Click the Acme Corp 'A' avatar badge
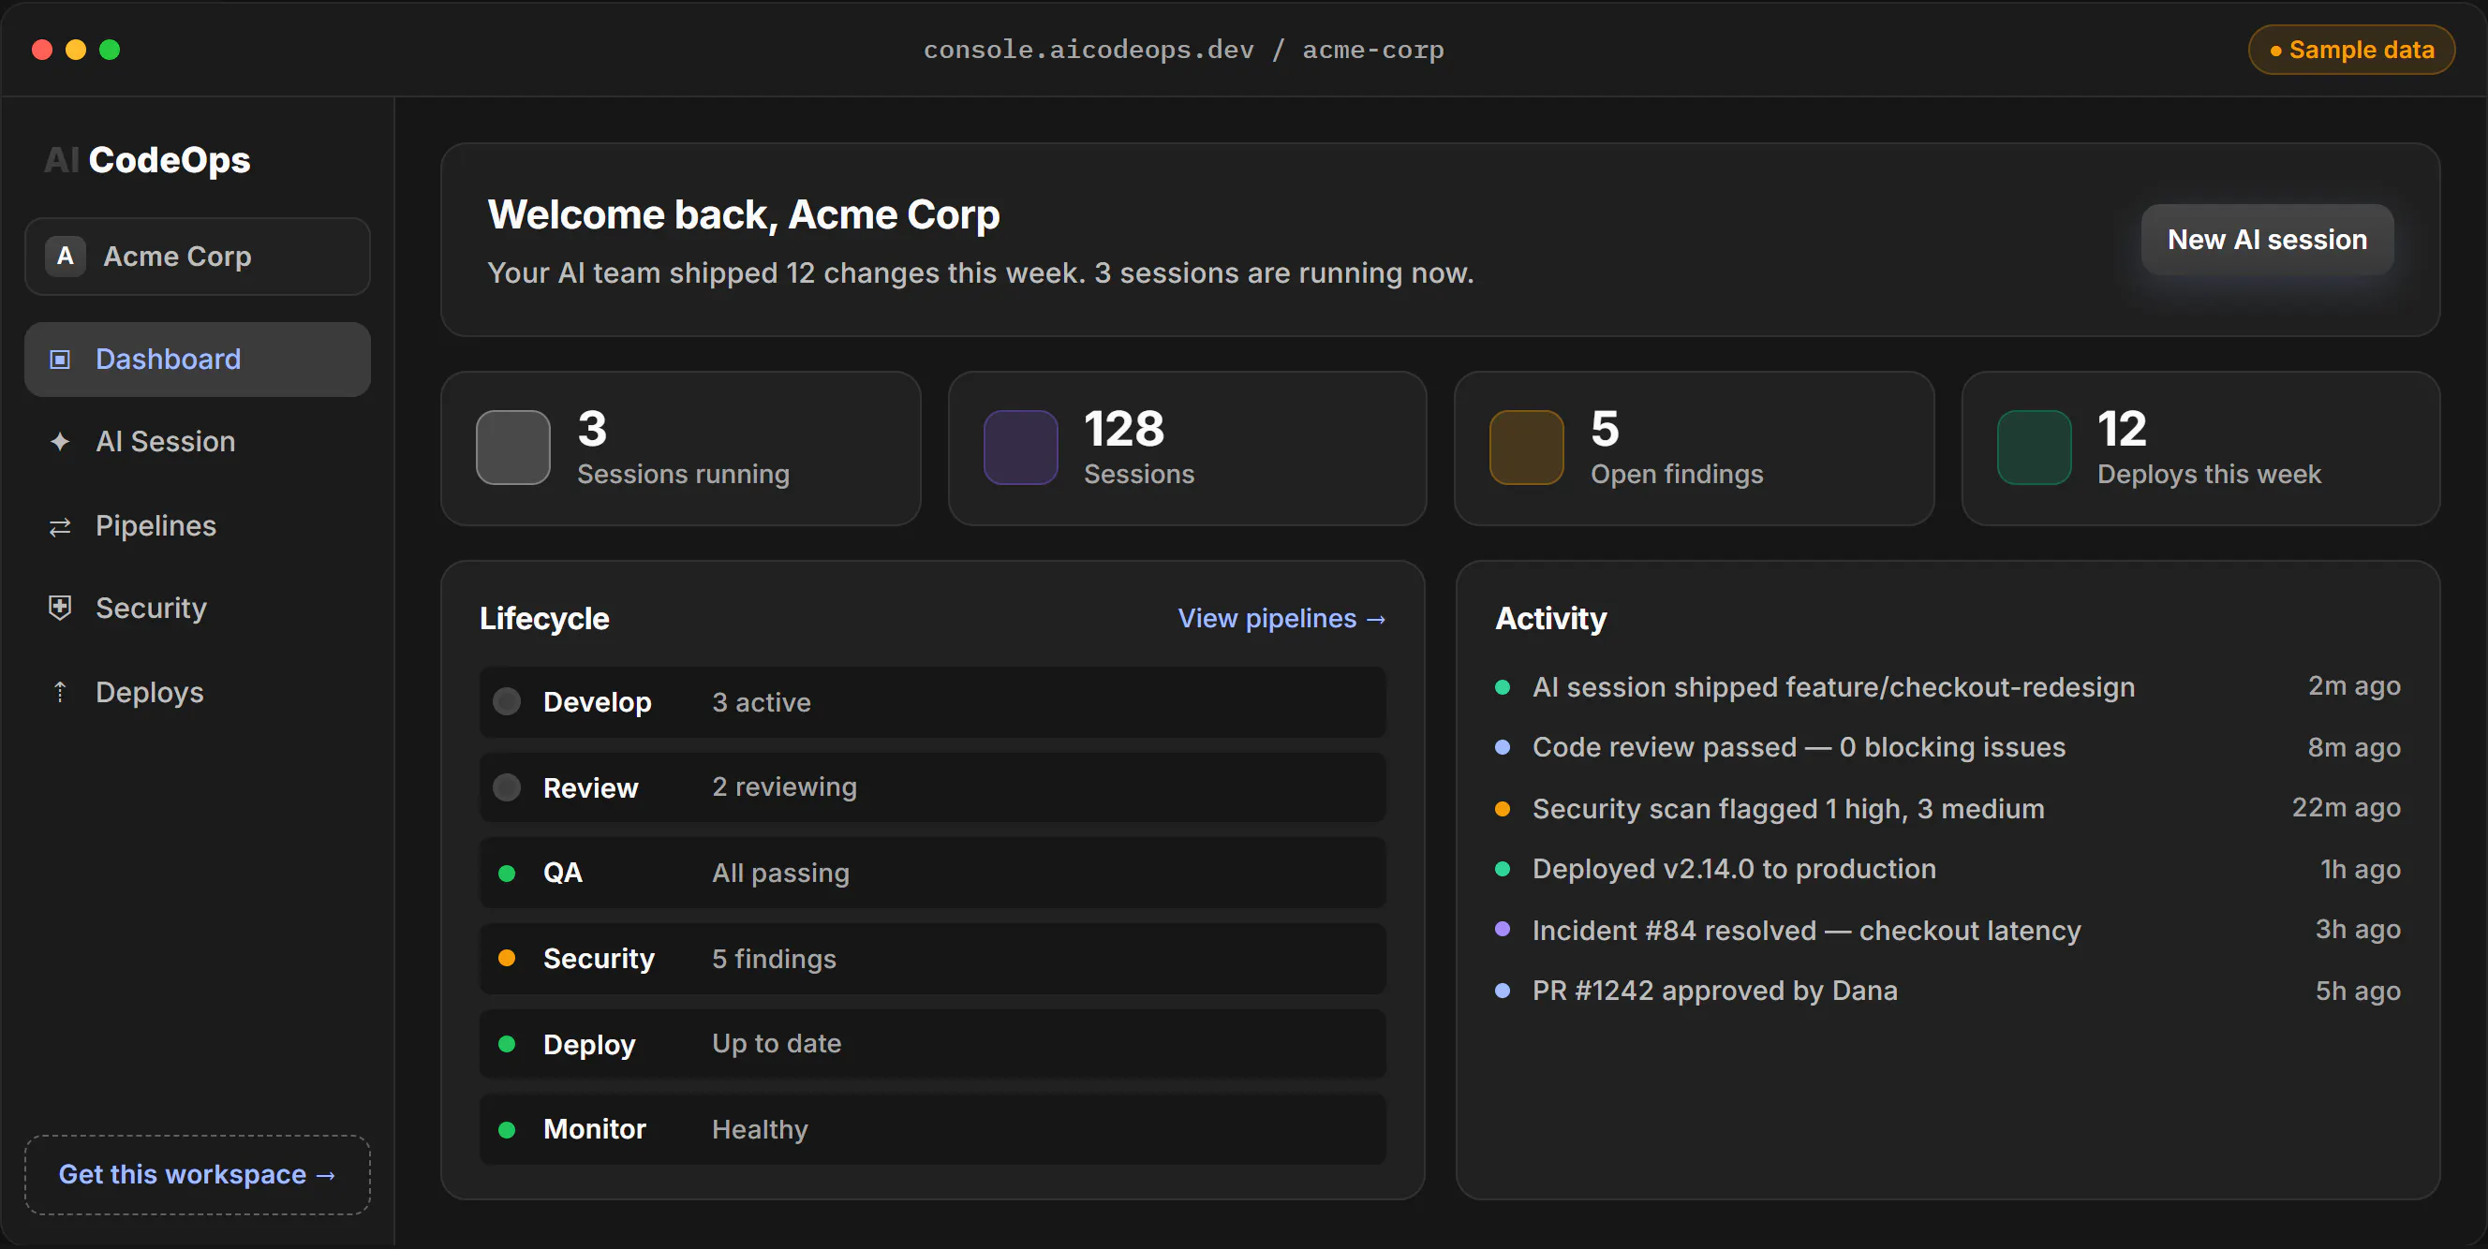 (65, 256)
